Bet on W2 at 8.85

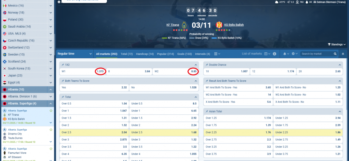coord(175,72)
